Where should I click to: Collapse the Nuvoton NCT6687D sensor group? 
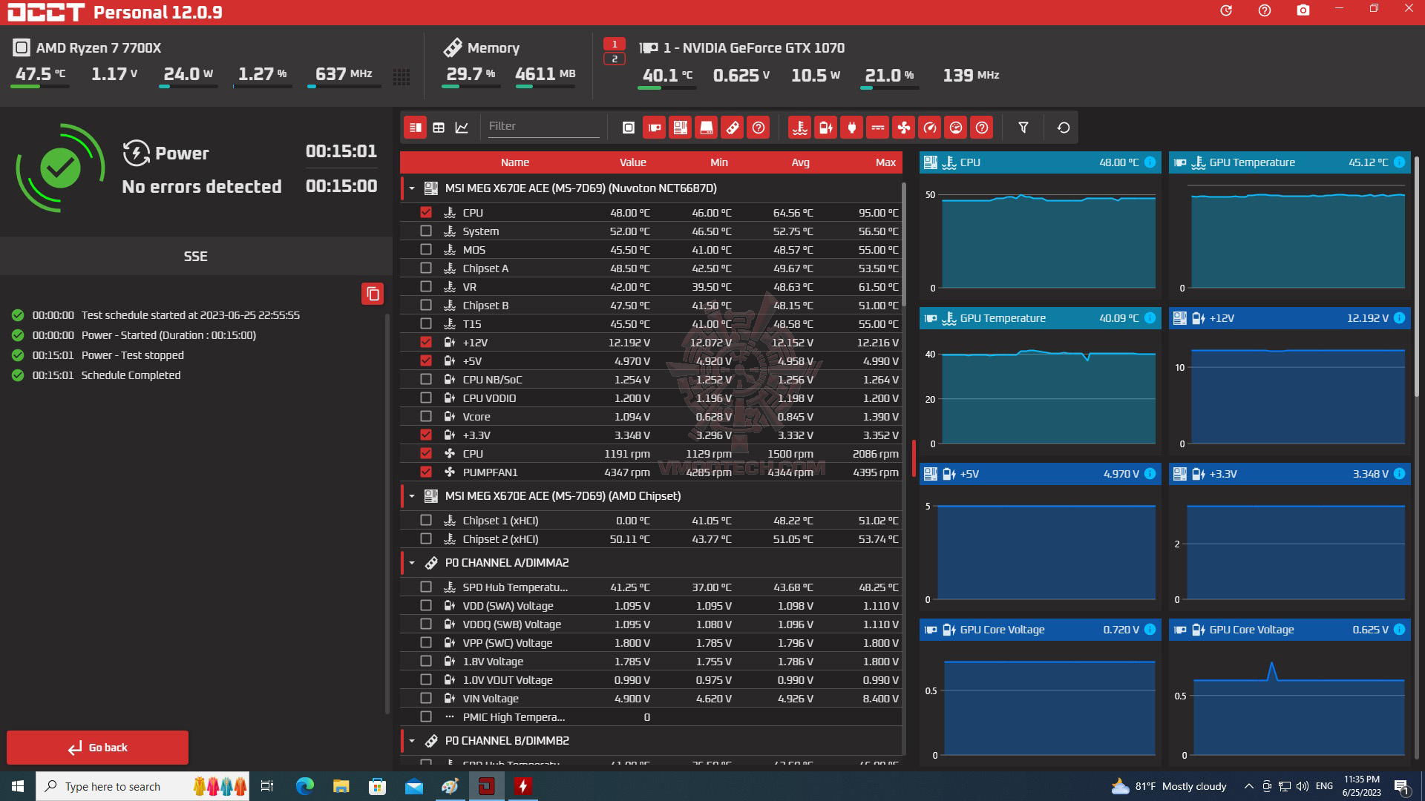click(412, 188)
